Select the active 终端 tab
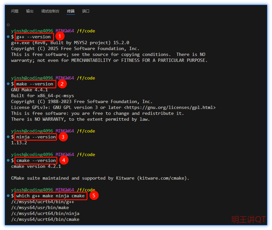The image size is (272, 230). (x=71, y=11)
